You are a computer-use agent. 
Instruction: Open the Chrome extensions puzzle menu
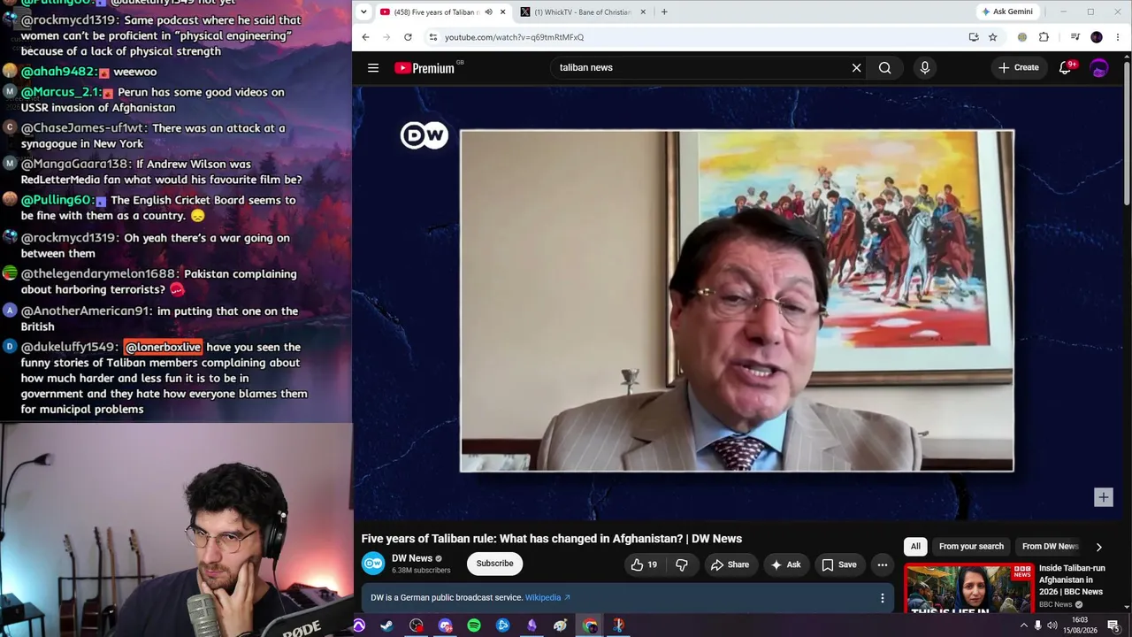coord(1044,37)
